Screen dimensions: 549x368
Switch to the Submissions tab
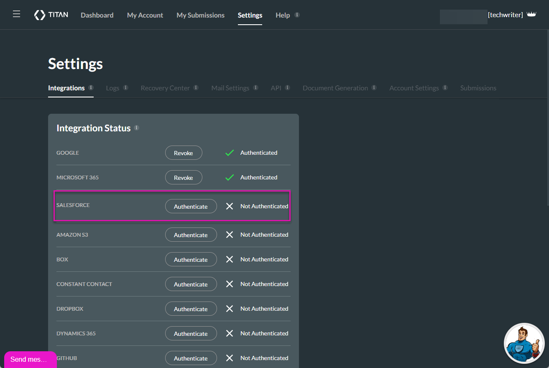point(478,88)
